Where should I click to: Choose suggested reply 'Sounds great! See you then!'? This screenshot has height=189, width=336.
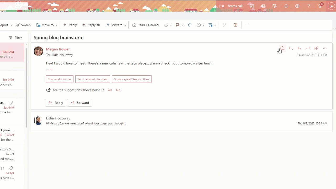(132, 79)
